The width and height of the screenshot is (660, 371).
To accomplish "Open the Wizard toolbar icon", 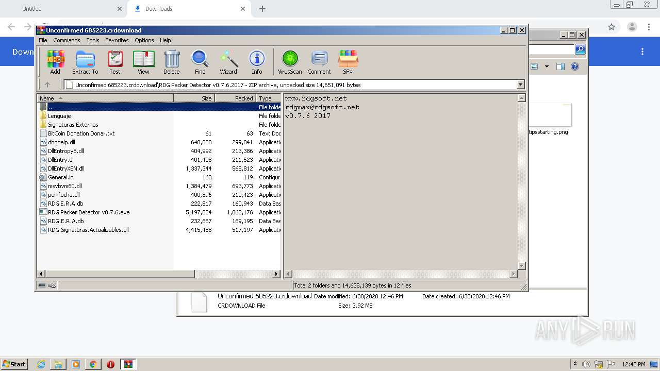I will [228, 62].
